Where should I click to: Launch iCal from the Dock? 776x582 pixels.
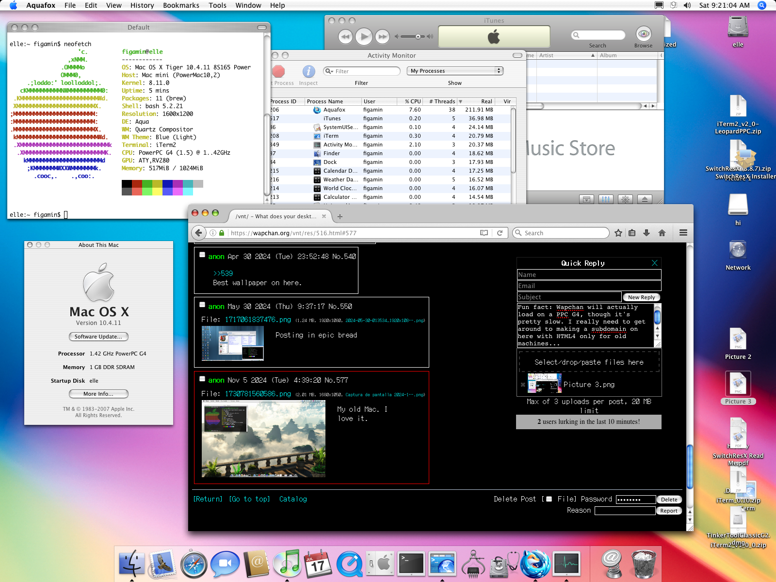pyautogui.click(x=318, y=565)
